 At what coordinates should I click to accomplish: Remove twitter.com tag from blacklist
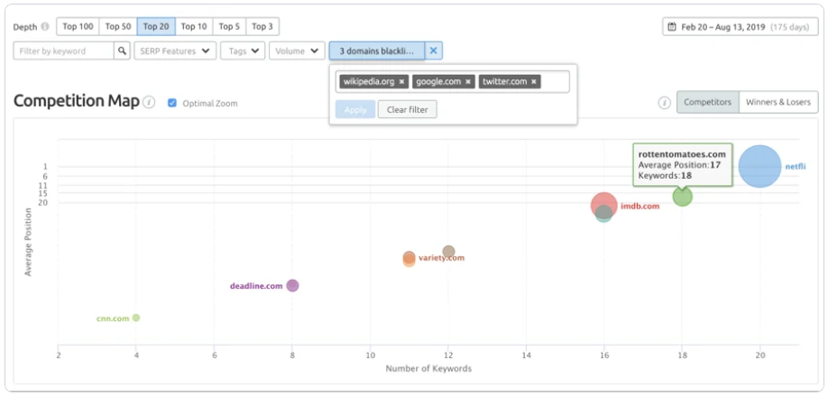[534, 82]
